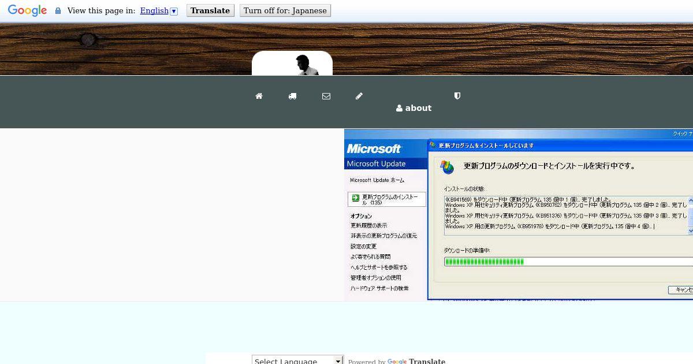Click the Powered by Google Translate link
The width and height of the screenshot is (693, 364).
tap(397, 361)
